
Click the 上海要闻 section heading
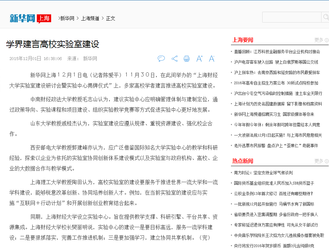coord(243,40)
